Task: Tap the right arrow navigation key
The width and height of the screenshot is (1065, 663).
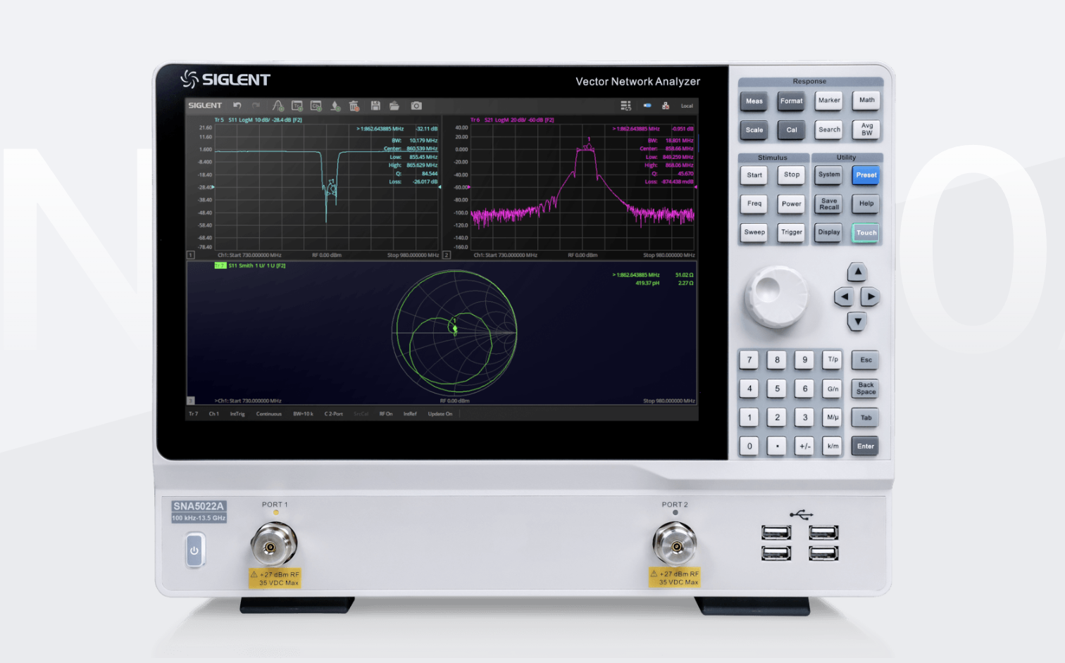Action: tap(871, 296)
